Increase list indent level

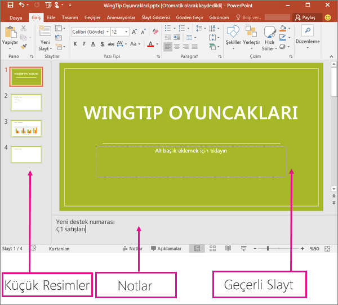[177, 37]
